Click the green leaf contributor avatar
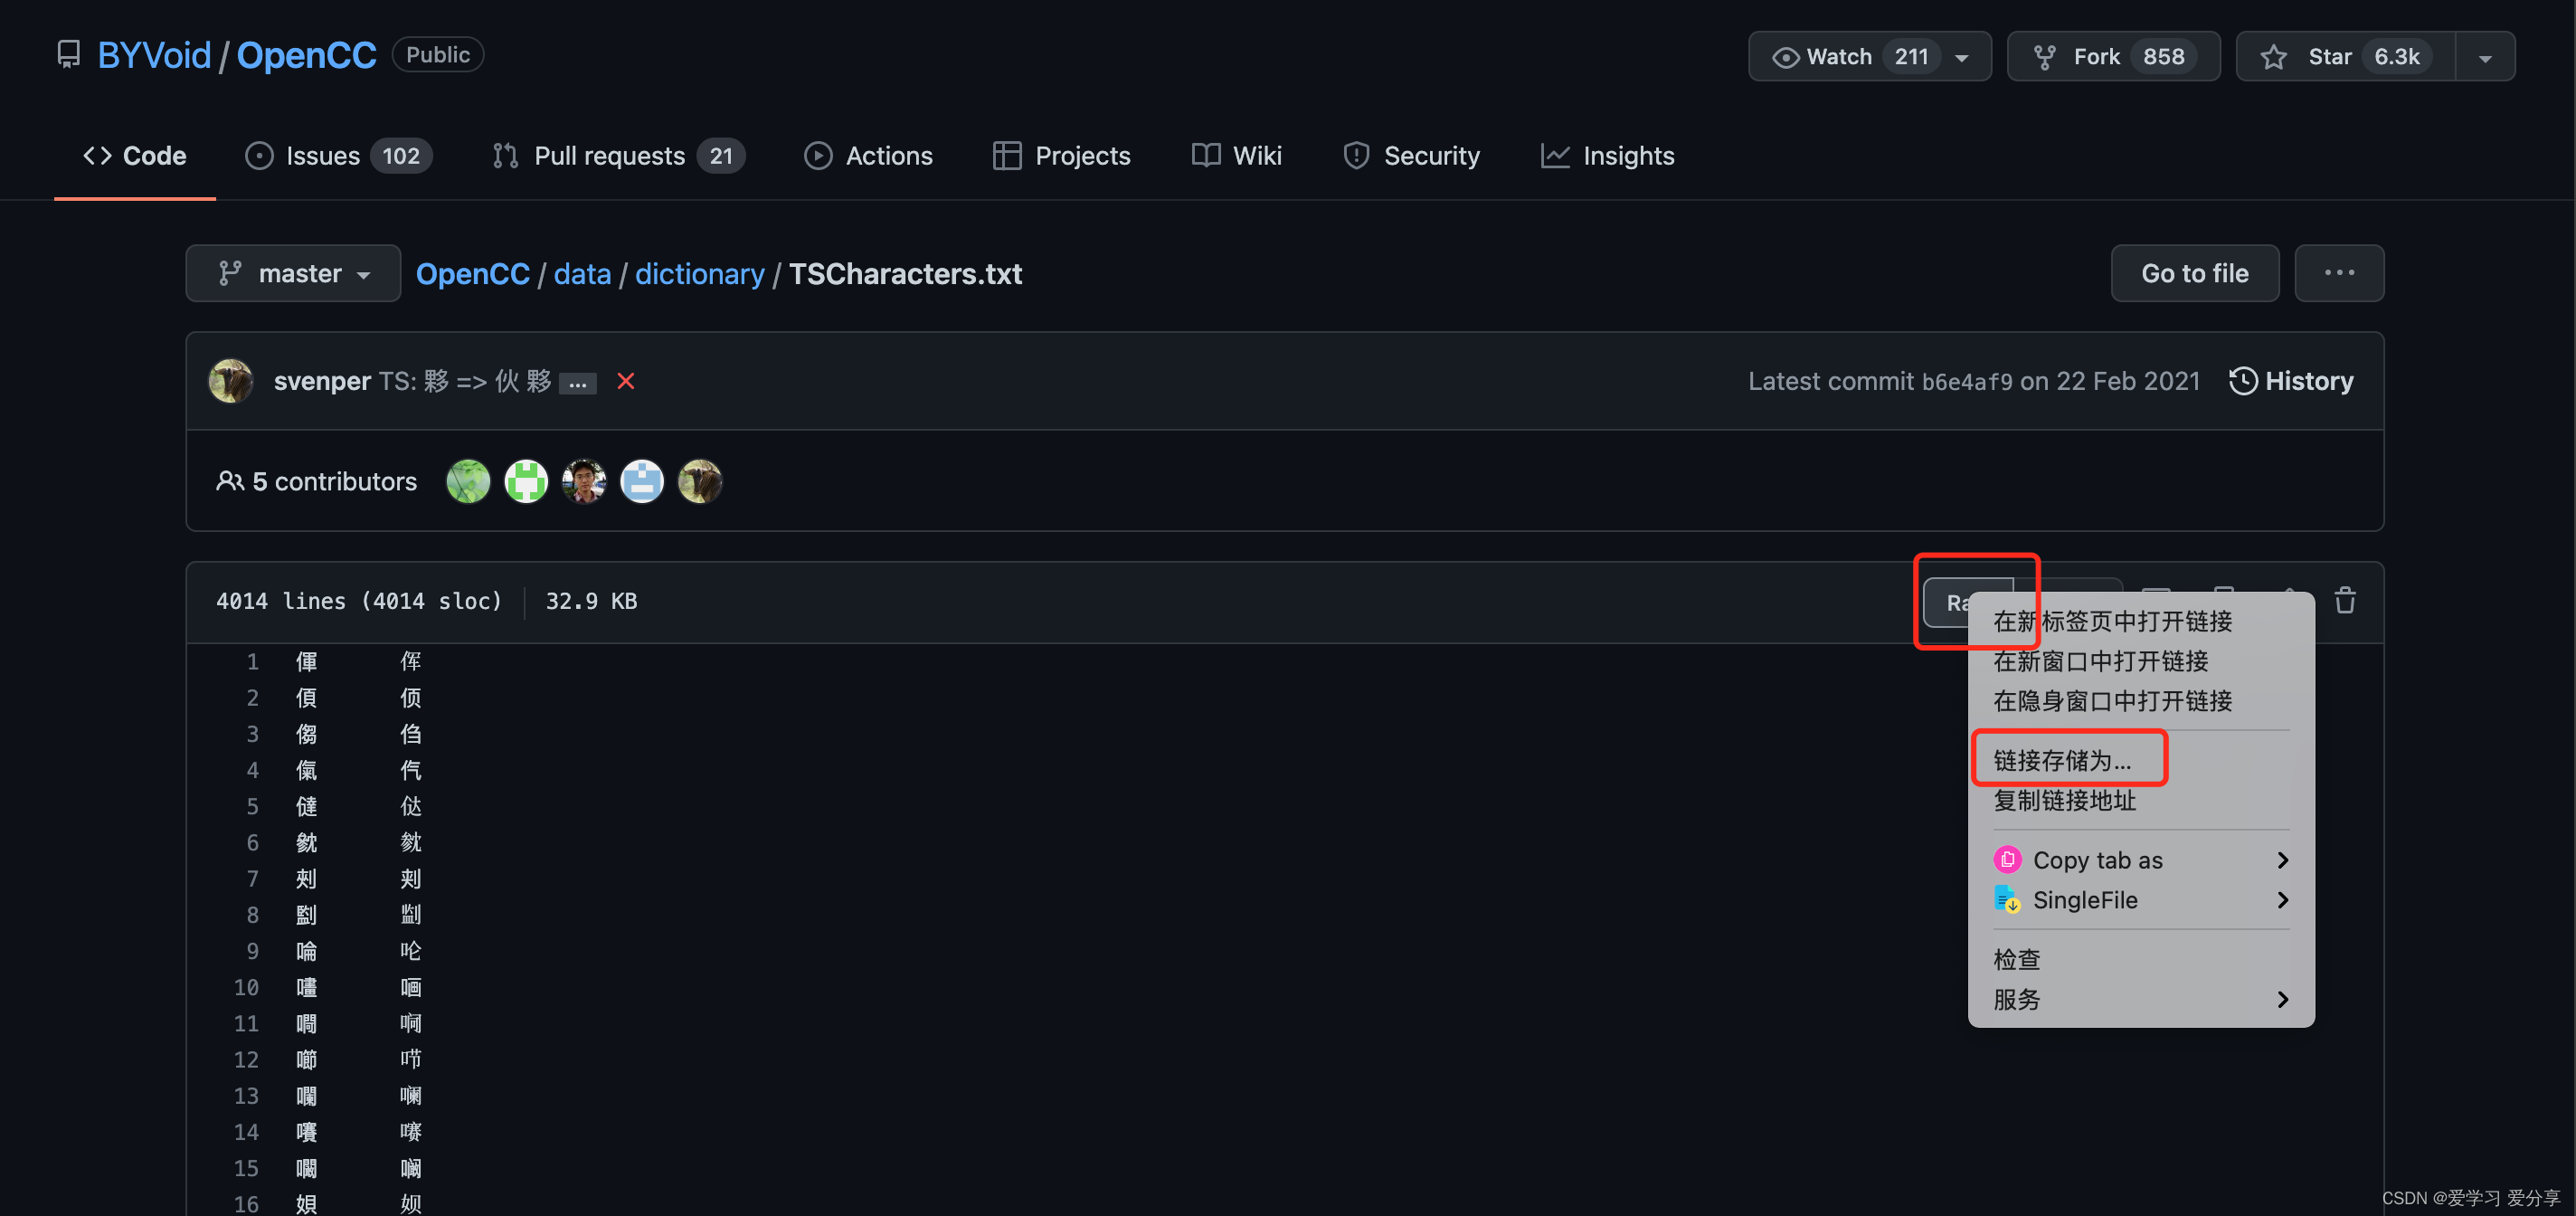This screenshot has width=2576, height=1216. (x=468, y=481)
